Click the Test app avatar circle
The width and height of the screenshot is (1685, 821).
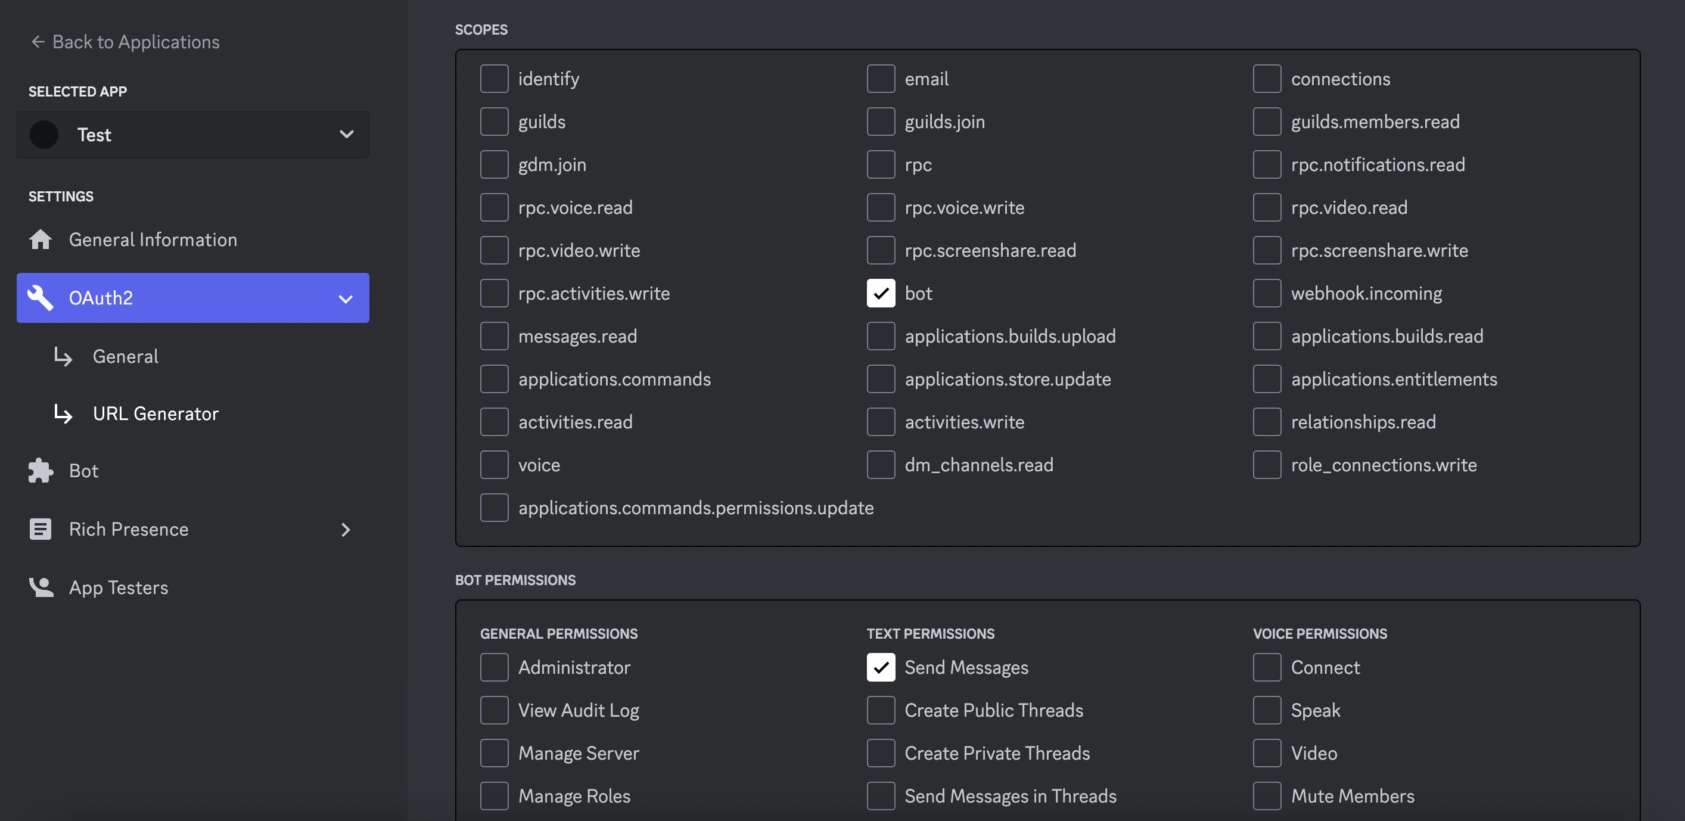click(44, 135)
